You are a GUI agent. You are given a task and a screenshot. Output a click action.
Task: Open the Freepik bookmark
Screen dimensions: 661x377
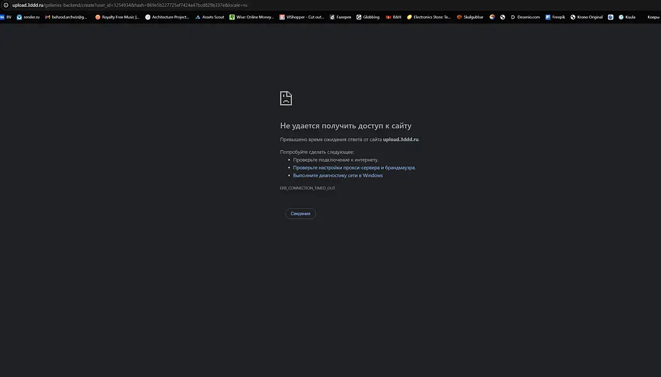(x=555, y=17)
